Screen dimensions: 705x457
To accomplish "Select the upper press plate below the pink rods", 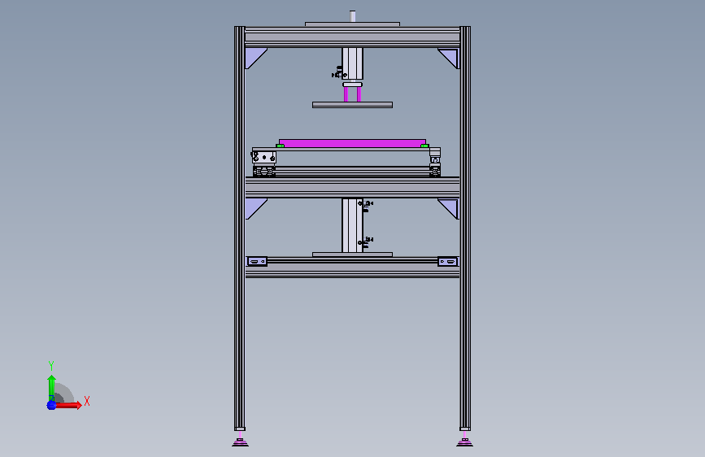I will click(353, 105).
